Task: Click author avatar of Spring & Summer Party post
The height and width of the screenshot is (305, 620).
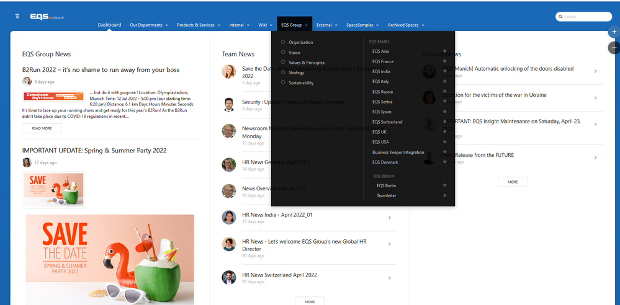Action: point(27,162)
